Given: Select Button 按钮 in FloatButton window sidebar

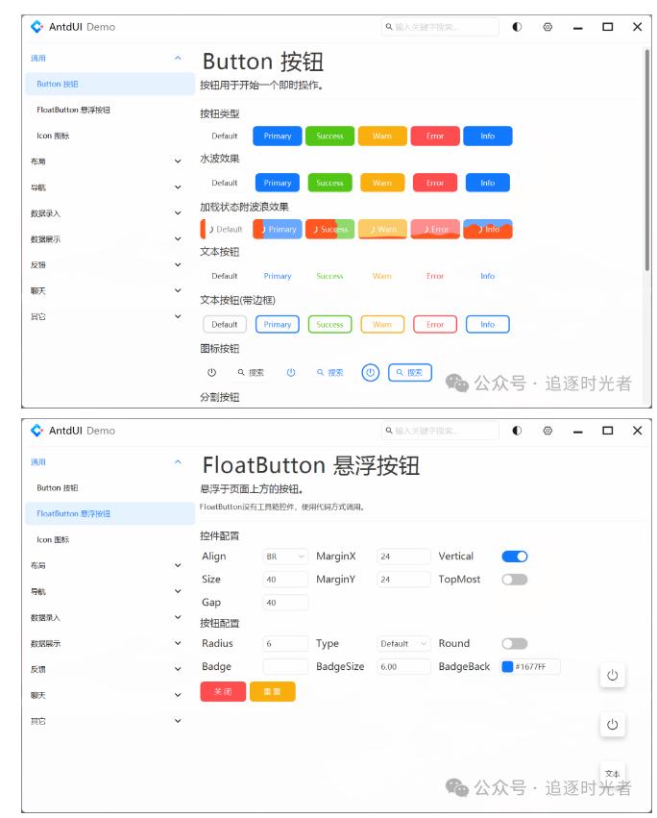Looking at the screenshot, I should tap(110, 487).
